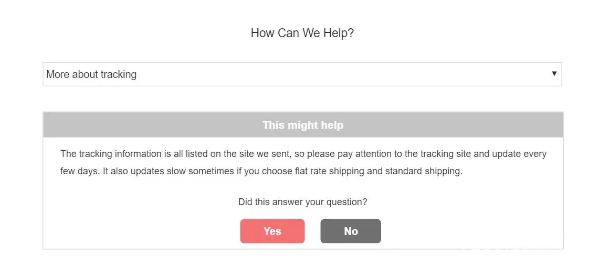This screenshot has width=599, height=270.
Task: Click the red Yes button
Action: point(272,231)
